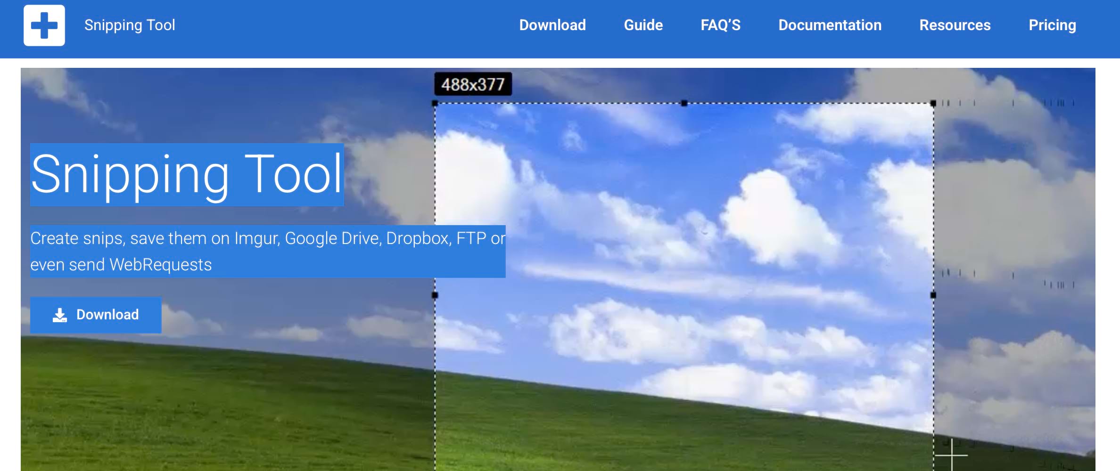1120x471 pixels.
Task: Click the sky preview image in the dashed selection box
Action: coord(684,286)
